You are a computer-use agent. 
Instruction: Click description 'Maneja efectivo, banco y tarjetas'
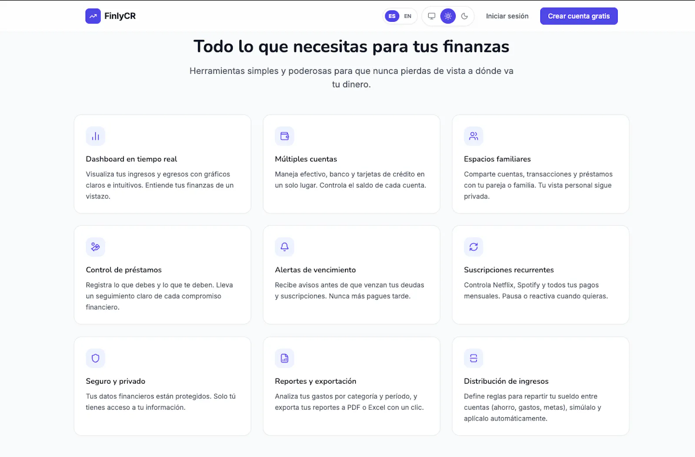[351, 180]
